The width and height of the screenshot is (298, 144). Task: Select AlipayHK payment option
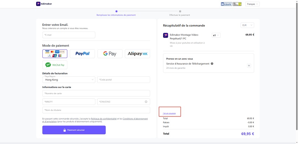pos(137,54)
